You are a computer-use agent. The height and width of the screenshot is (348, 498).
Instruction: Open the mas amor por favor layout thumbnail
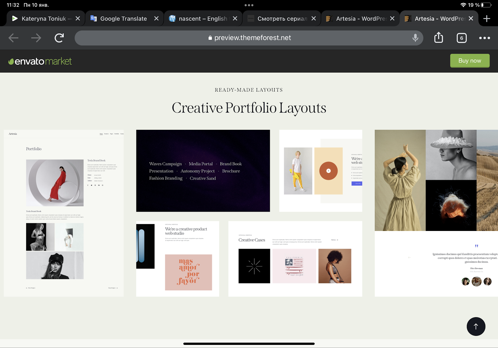[x=177, y=259]
